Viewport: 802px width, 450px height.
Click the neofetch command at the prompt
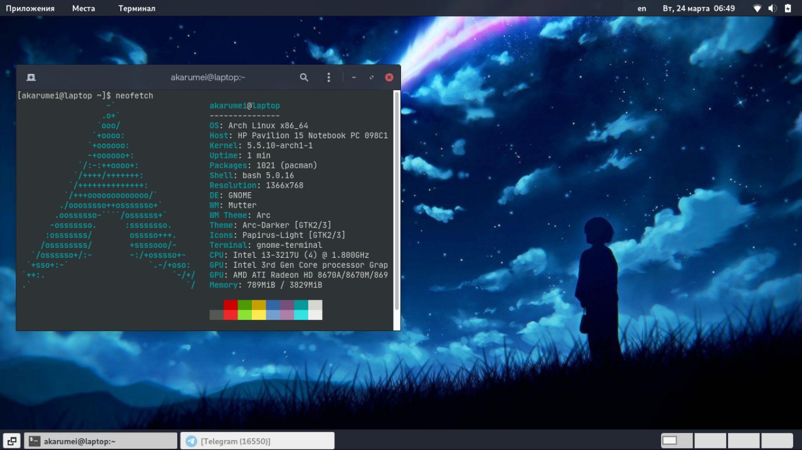pyautogui.click(x=134, y=96)
